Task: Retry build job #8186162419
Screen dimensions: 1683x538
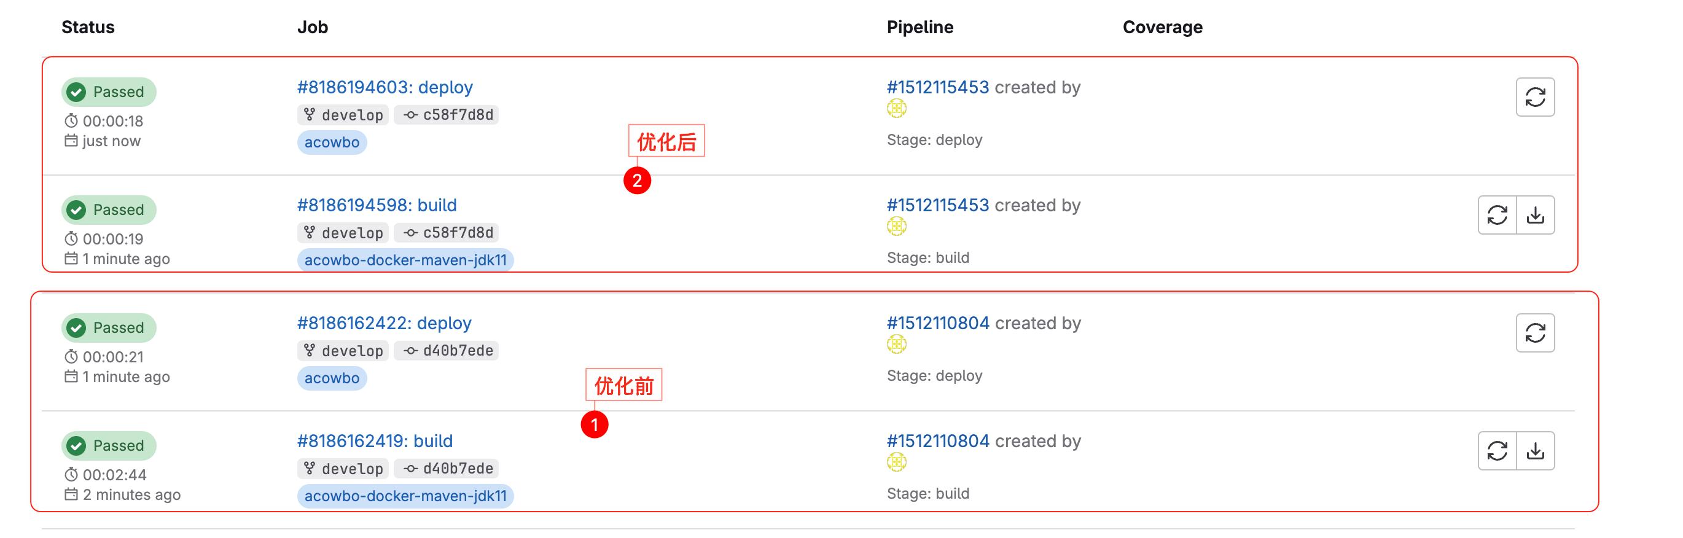Action: [x=1497, y=451]
